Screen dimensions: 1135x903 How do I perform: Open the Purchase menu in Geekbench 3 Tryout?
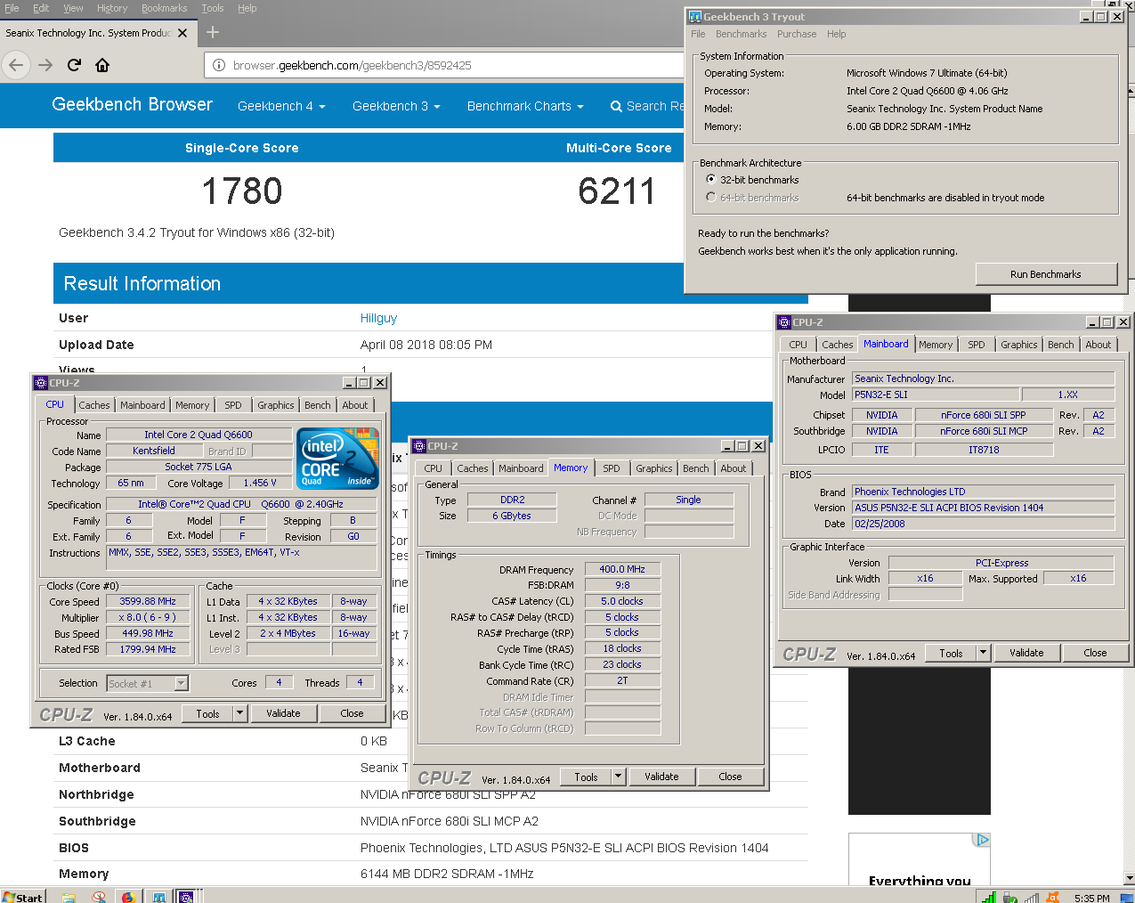(796, 34)
